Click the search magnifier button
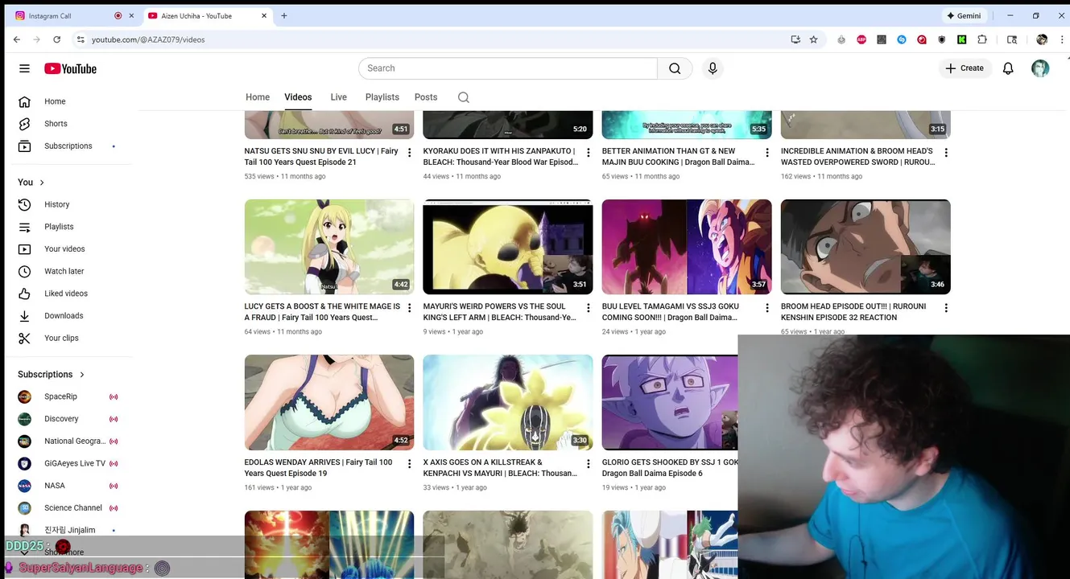 tap(675, 68)
